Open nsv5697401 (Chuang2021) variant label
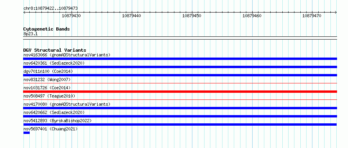This screenshot has width=348, height=148. tap(50, 129)
